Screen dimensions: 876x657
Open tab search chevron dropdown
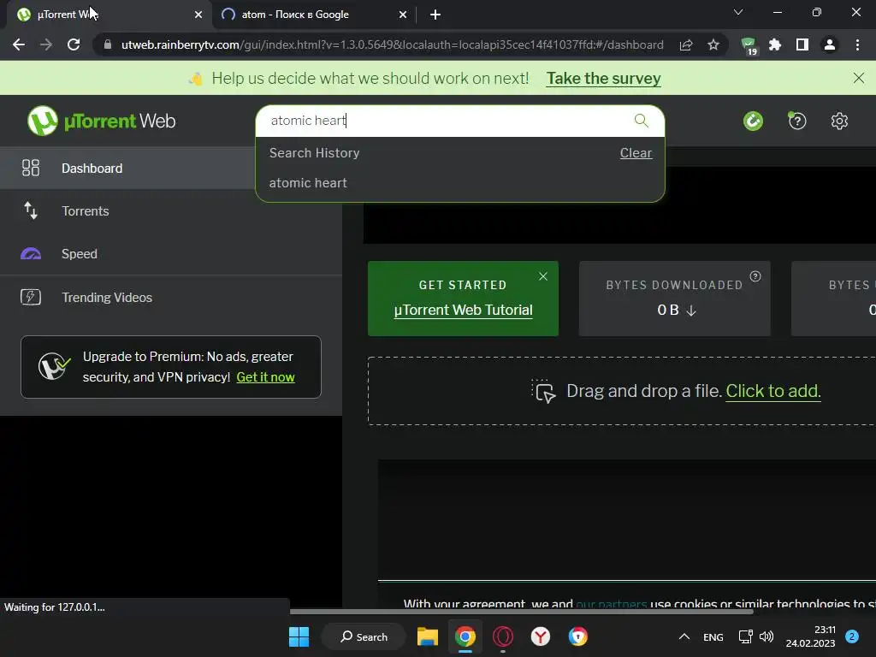738,12
